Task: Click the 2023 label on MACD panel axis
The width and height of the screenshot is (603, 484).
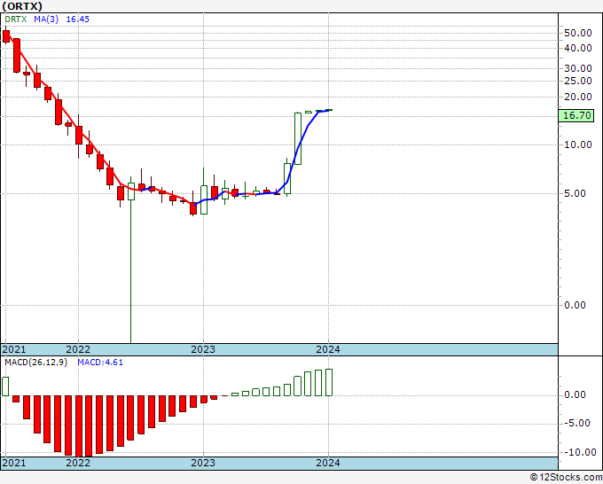Action: coord(203,463)
